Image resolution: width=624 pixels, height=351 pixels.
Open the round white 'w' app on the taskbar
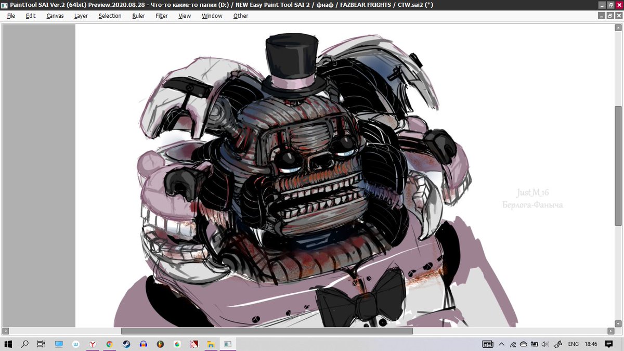click(x=76, y=344)
